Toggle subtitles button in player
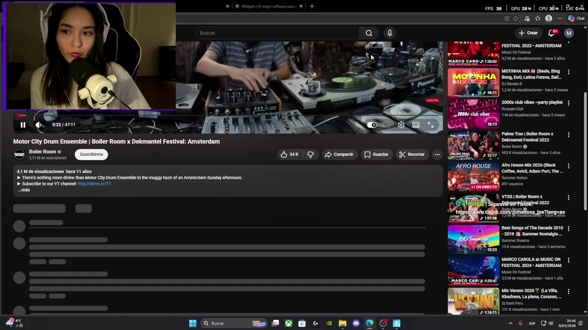 point(386,125)
